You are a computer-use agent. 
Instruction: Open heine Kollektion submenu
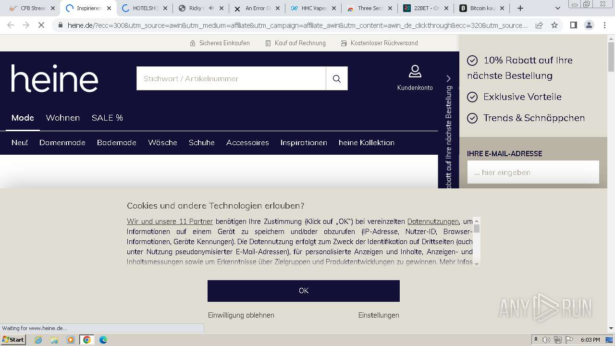[x=367, y=143]
